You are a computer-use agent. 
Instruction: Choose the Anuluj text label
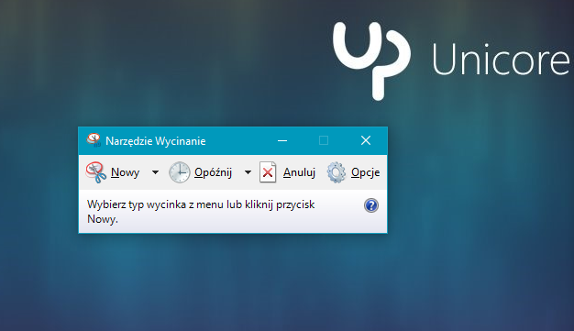299,172
